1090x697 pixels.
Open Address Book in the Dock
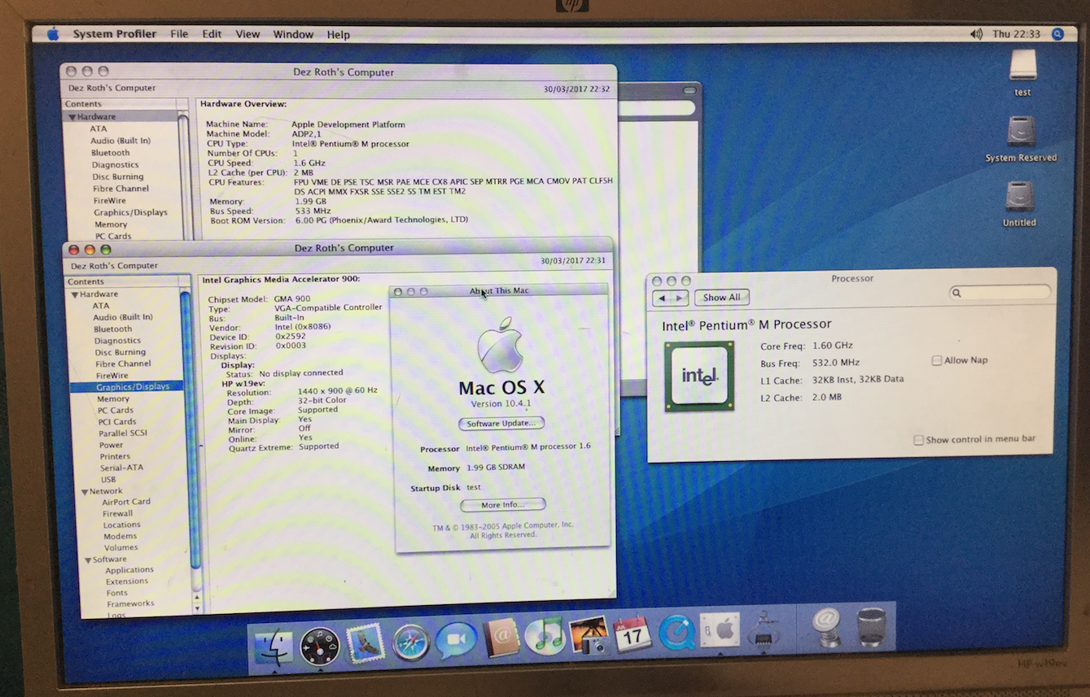tap(501, 638)
